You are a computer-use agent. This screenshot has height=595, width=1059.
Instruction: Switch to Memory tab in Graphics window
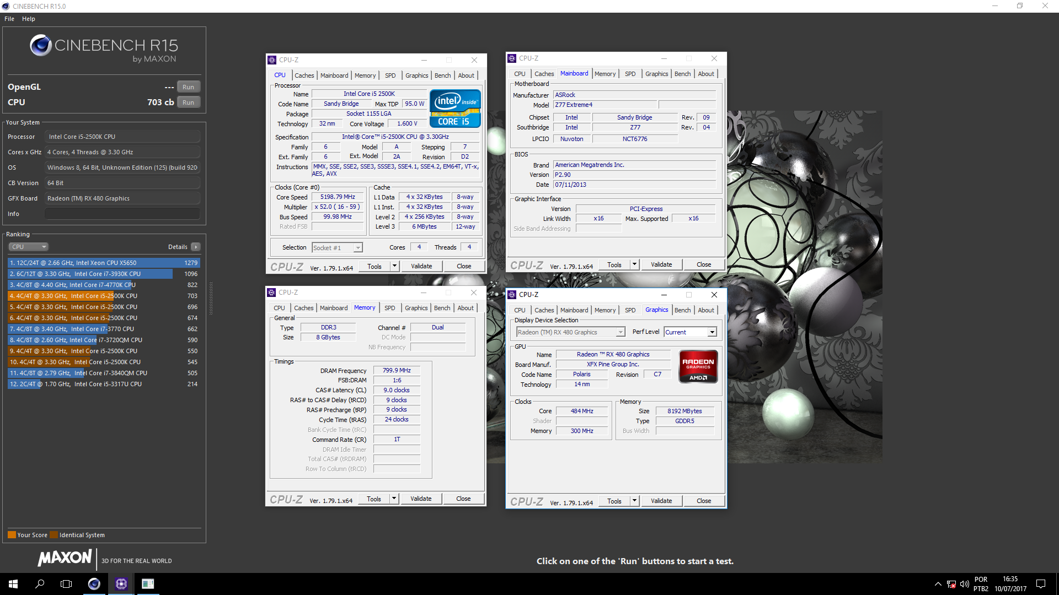(x=605, y=310)
